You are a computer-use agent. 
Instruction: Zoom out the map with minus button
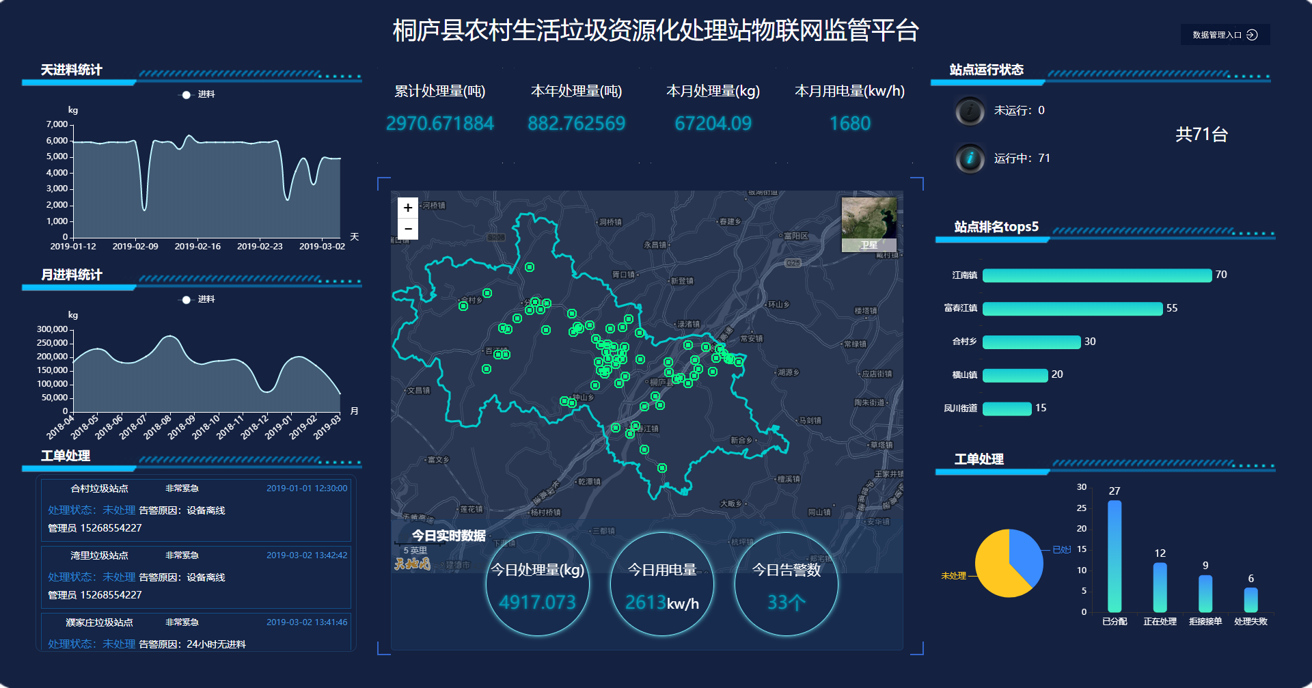click(x=408, y=229)
